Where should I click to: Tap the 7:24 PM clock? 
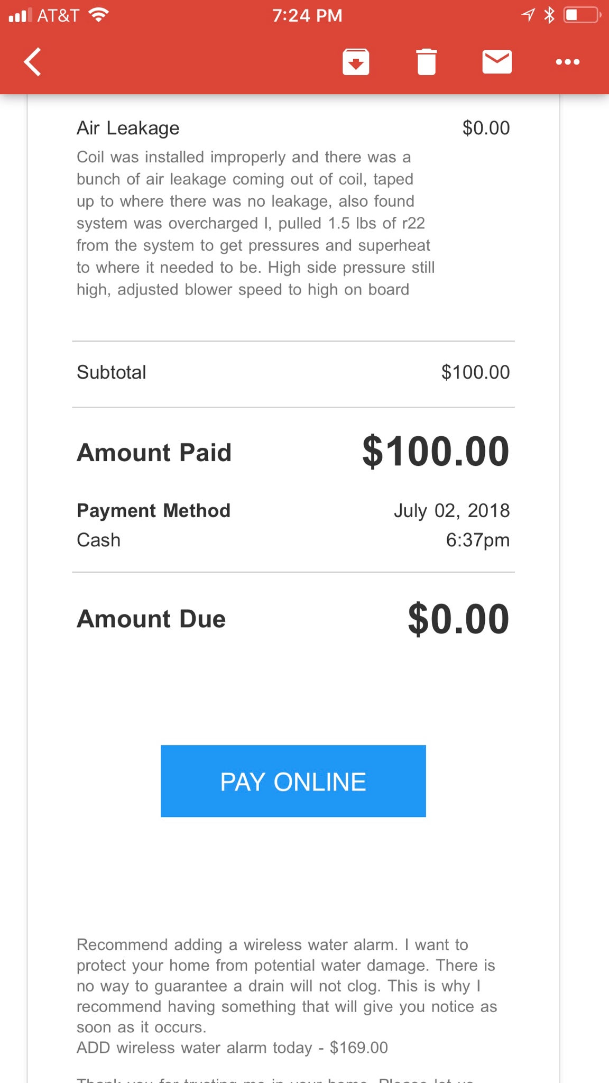click(x=307, y=15)
